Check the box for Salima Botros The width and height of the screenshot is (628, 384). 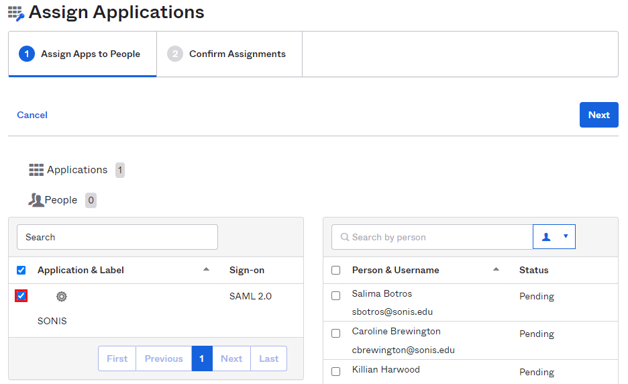click(336, 295)
